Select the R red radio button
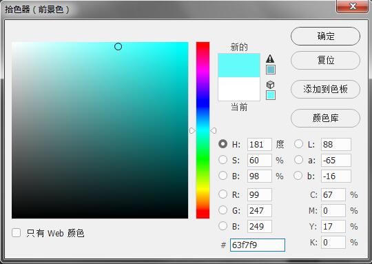The image size is (372, 264). 223,194
